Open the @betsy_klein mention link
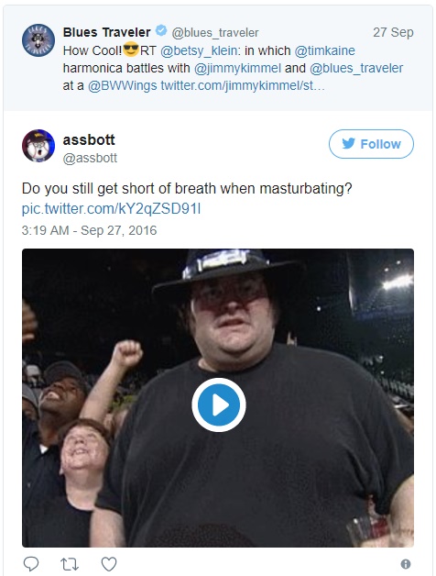Viewport: 436px width, 576px height. pyautogui.click(x=199, y=50)
